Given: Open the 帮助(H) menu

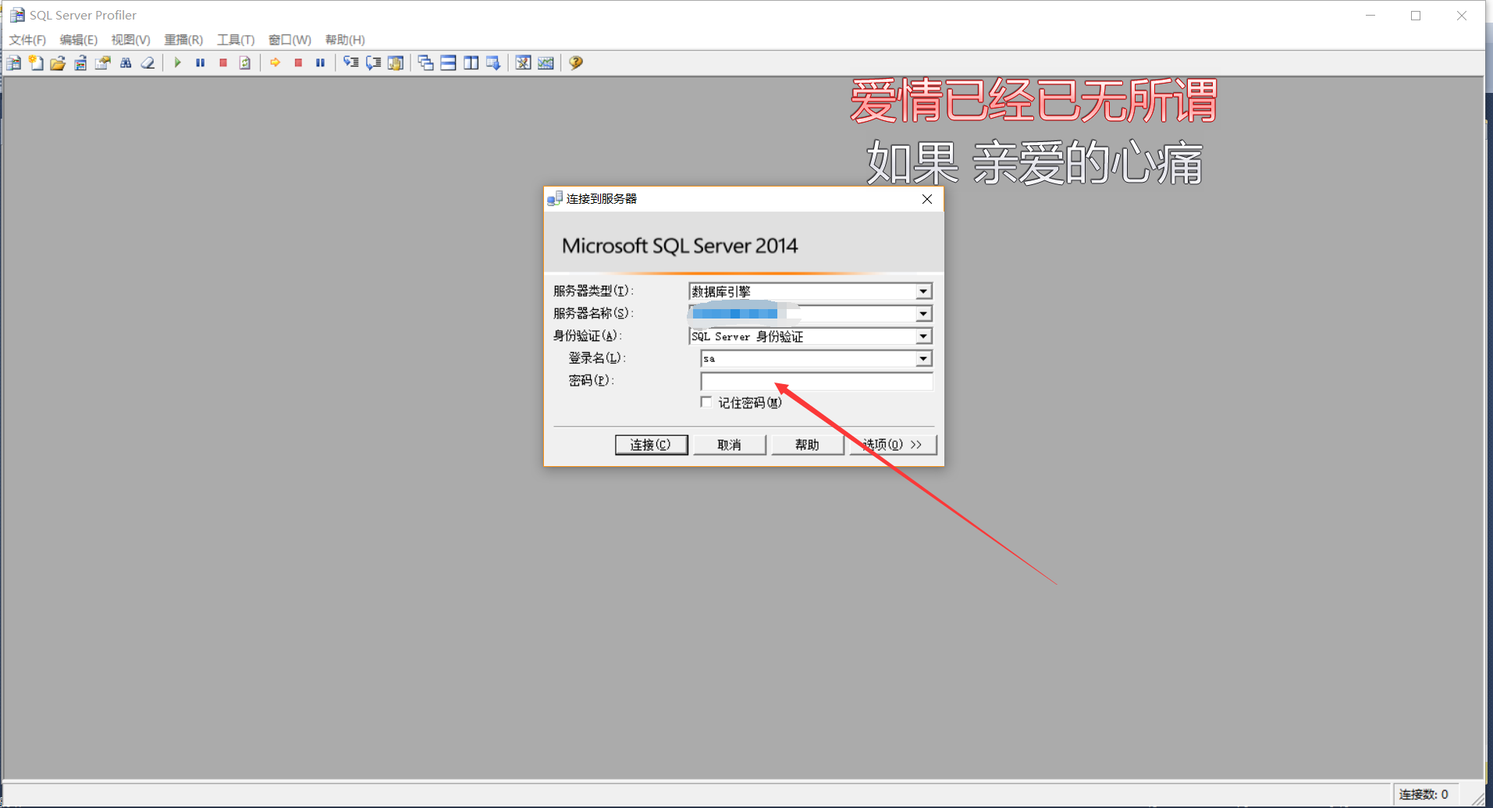Looking at the screenshot, I should click(x=345, y=40).
